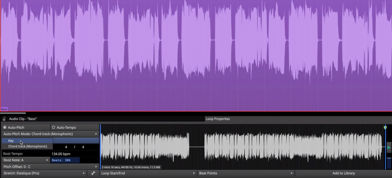This screenshot has height=178, width=392.
Task: Open the Loop Start/End menu
Action: tap(148, 173)
